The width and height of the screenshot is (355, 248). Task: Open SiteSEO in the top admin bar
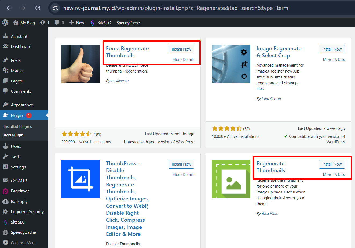[x=101, y=23]
